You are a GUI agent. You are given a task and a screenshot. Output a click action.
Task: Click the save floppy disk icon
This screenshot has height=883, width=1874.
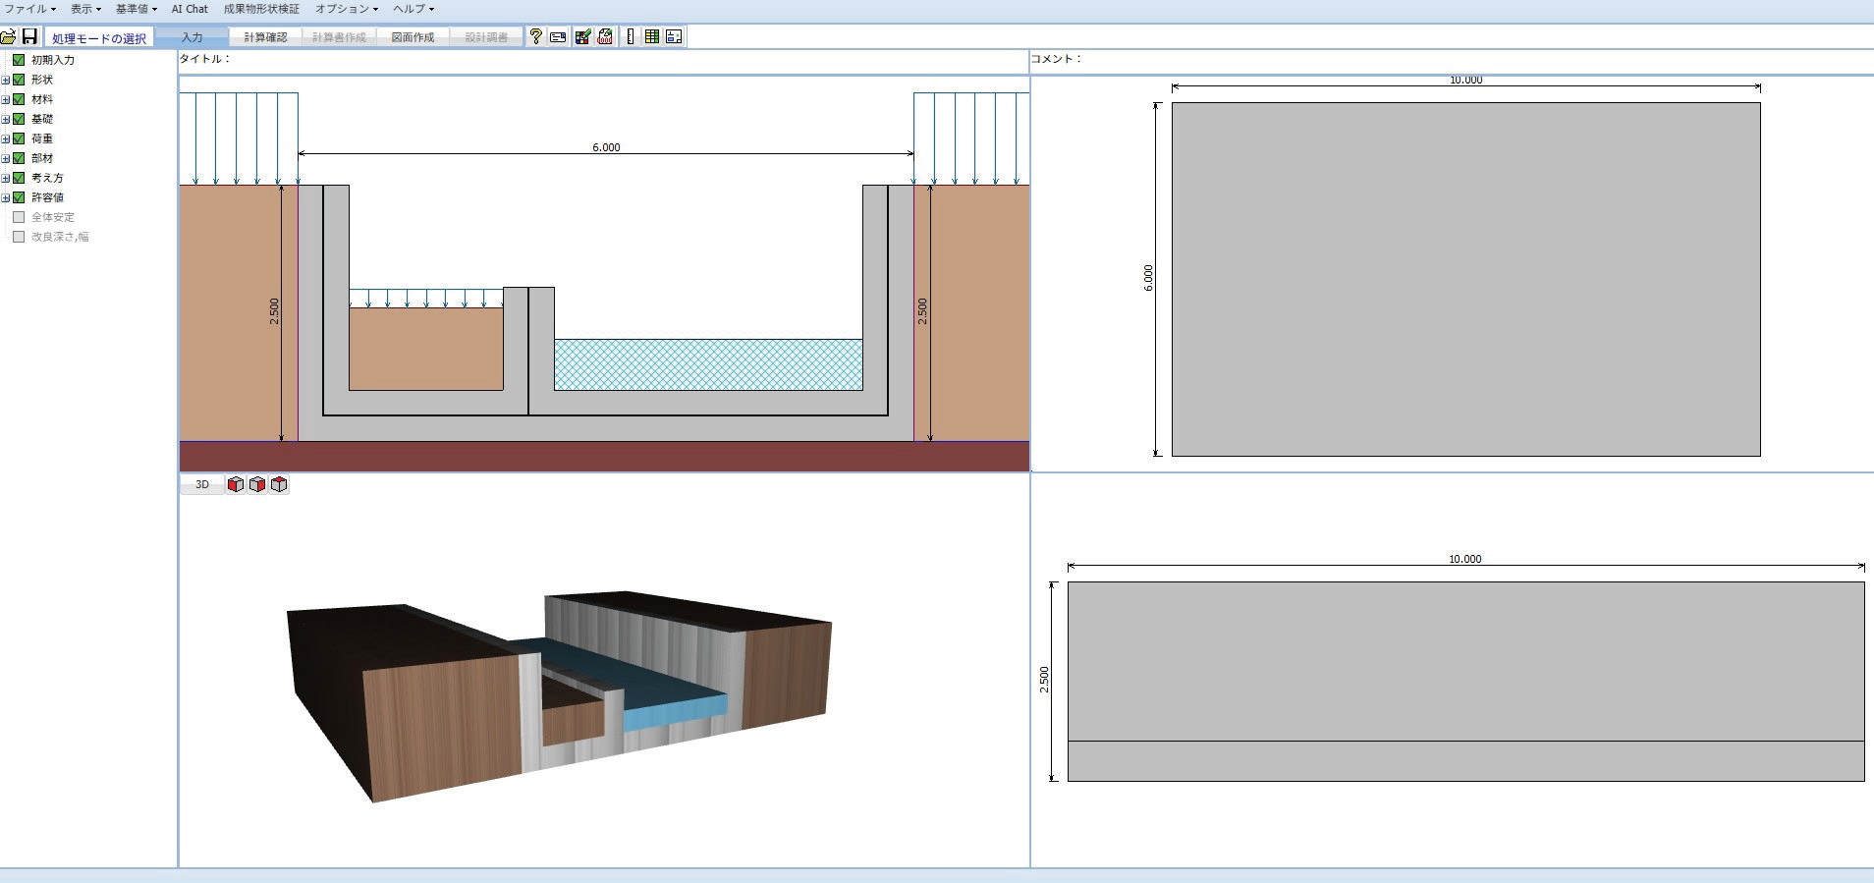click(29, 37)
